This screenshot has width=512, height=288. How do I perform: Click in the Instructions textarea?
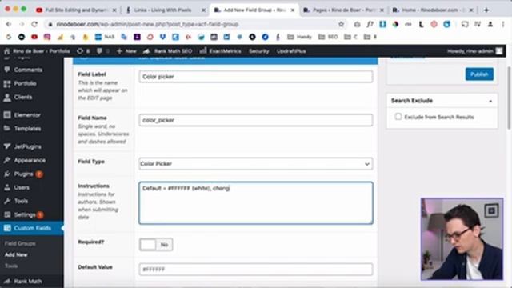coord(256,202)
